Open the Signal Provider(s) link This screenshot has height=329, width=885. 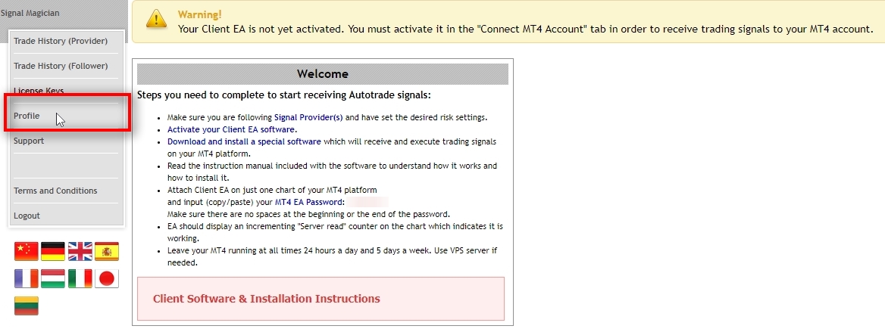308,118
